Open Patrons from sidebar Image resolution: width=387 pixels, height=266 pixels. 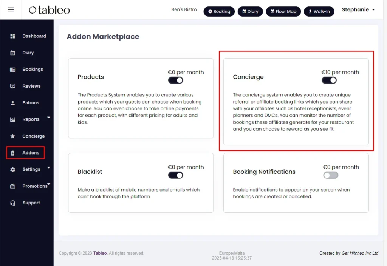tap(31, 103)
